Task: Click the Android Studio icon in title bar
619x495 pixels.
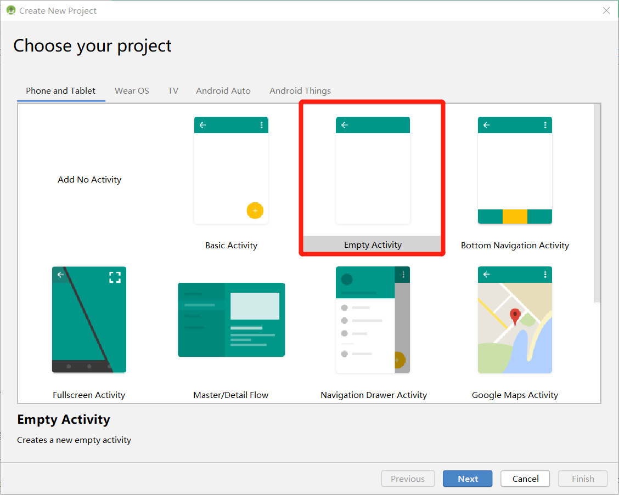Action: pyautogui.click(x=11, y=10)
